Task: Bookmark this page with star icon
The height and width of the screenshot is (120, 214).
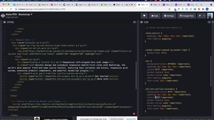Action: pos(170,9)
